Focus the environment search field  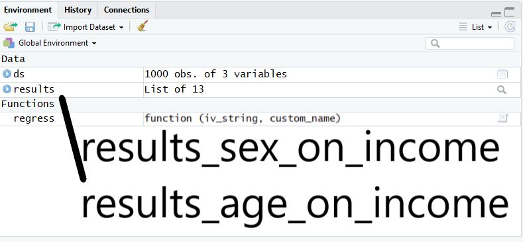click(470, 43)
